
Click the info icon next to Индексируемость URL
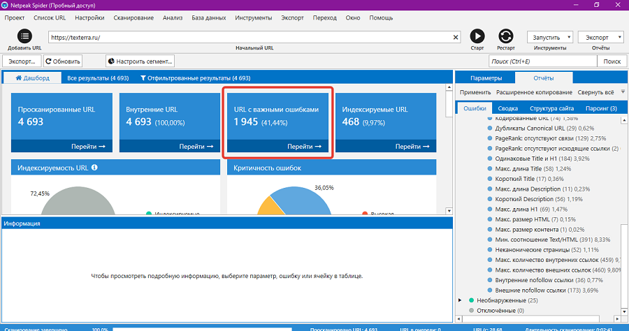94,168
